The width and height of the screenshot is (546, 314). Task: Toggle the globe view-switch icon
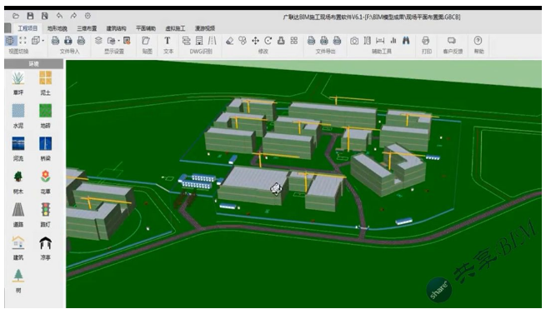(10, 41)
